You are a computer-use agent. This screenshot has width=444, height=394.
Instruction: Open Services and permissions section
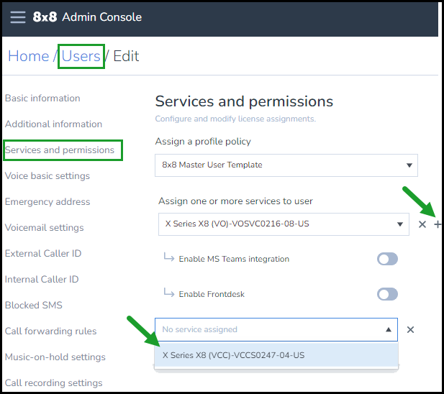tap(60, 150)
